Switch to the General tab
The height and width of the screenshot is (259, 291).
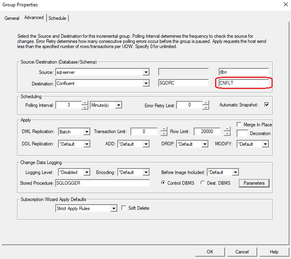(x=12, y=18)
